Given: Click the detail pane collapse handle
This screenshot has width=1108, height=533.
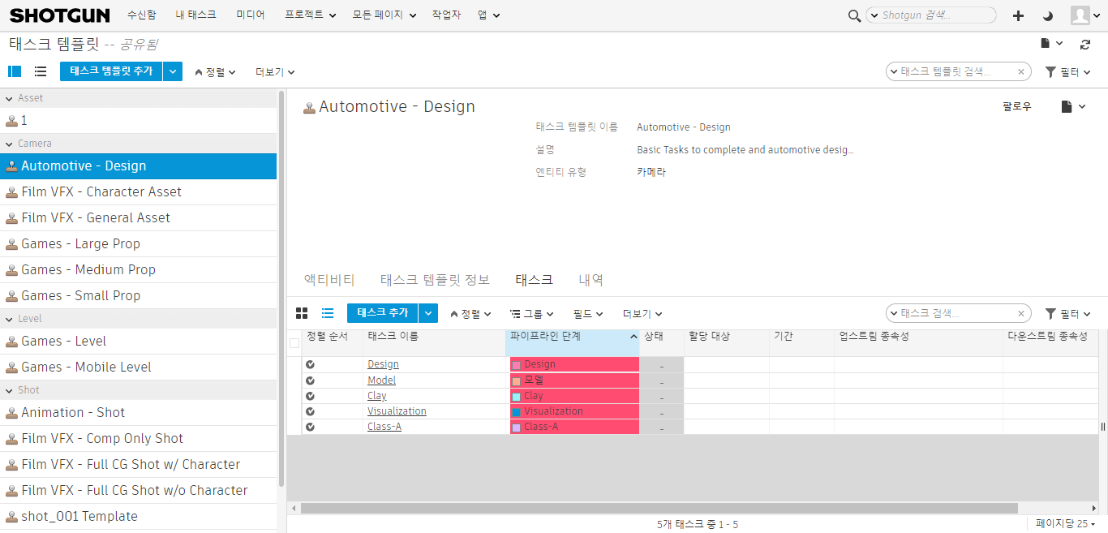Looking at the screenshot, I should pyautogui.click(x=1102, y=427).
